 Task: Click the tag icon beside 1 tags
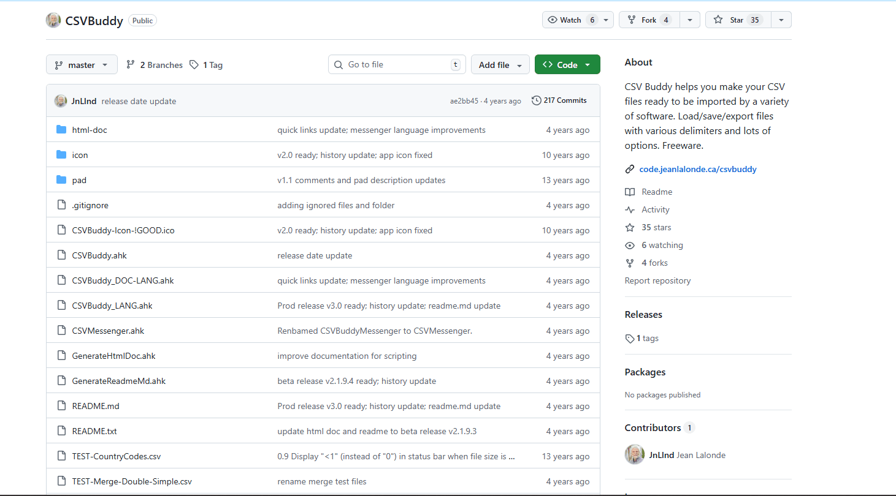(x=630, y=338)
